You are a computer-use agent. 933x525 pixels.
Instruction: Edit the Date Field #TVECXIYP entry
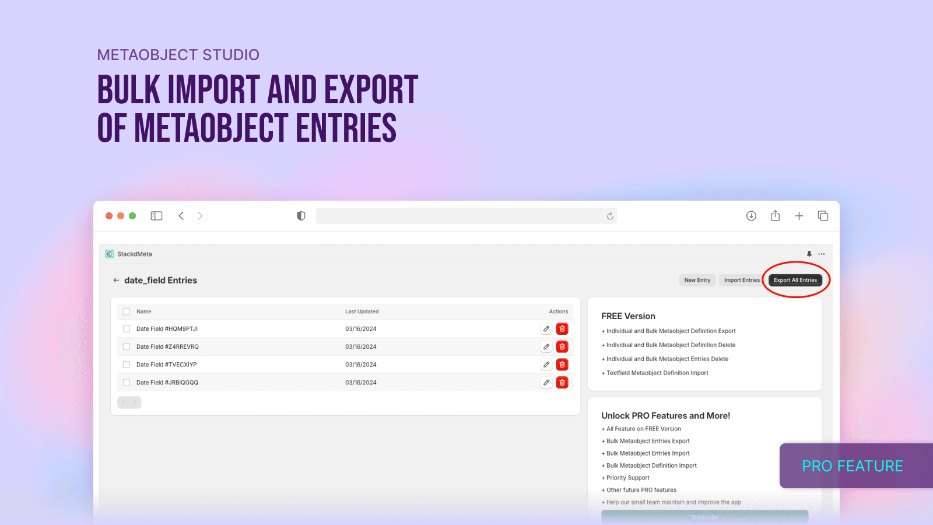tap(546, 364)
